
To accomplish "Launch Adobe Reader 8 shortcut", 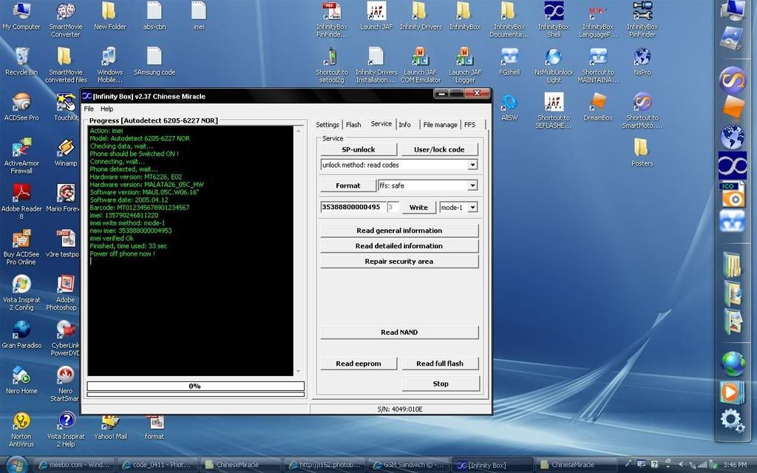I will (21, 201).
